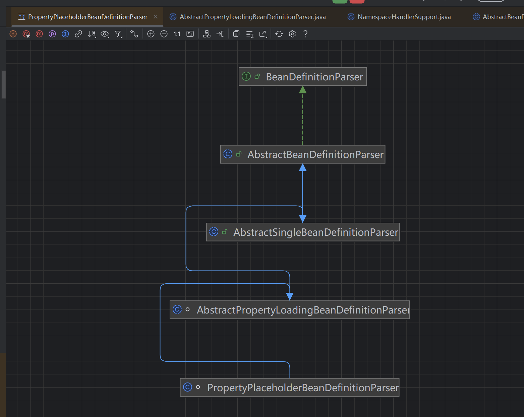Toggle Properties display (purple p icon)
This screenshot has width=524, height=417.
click(52, 34)
